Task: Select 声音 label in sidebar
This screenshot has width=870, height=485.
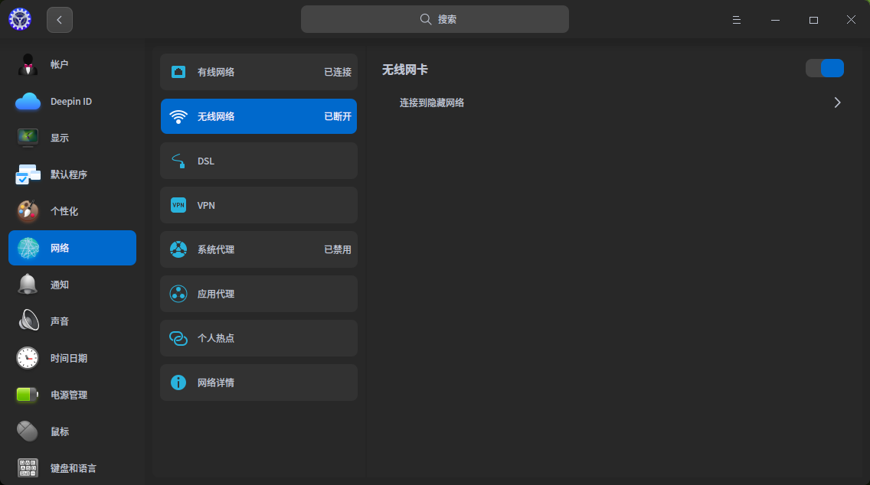Action: (x=60, y=321)
